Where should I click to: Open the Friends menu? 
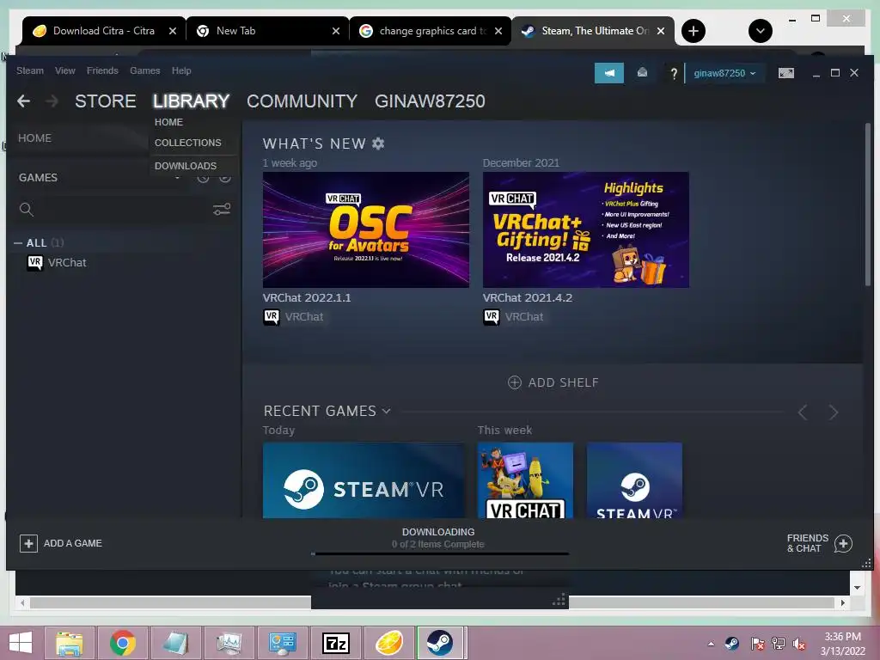point(102,70)
